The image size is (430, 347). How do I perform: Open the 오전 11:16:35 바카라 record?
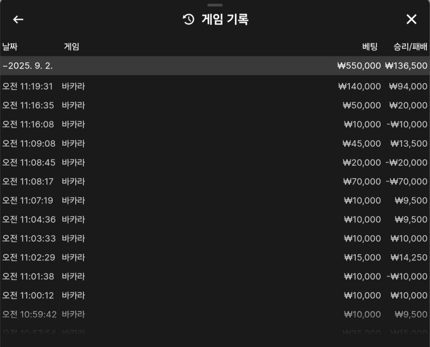215,105
